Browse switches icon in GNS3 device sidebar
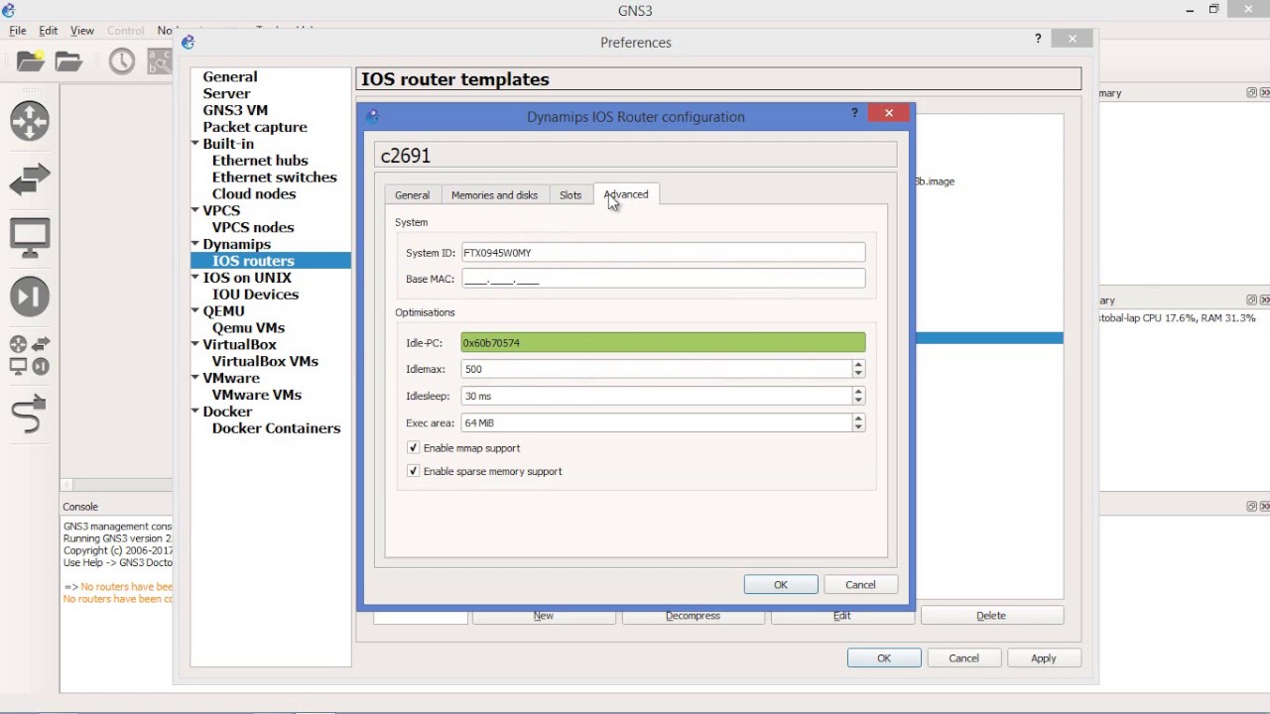The width and height of the screenshot is (1270, 714). pyautogui.click(x=30, y=179)
